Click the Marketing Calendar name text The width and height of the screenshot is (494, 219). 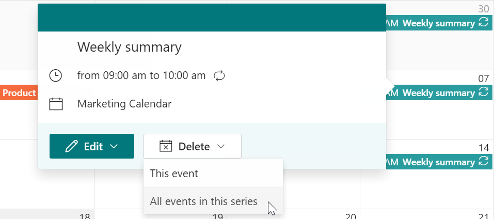click(124, 104)
